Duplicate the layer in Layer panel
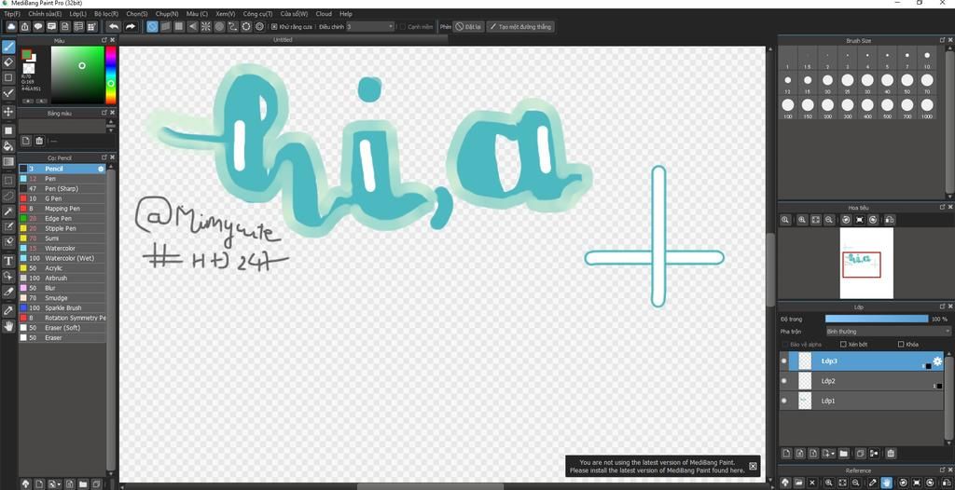Screen dimensions: 955x490 [x=860, y=453]
